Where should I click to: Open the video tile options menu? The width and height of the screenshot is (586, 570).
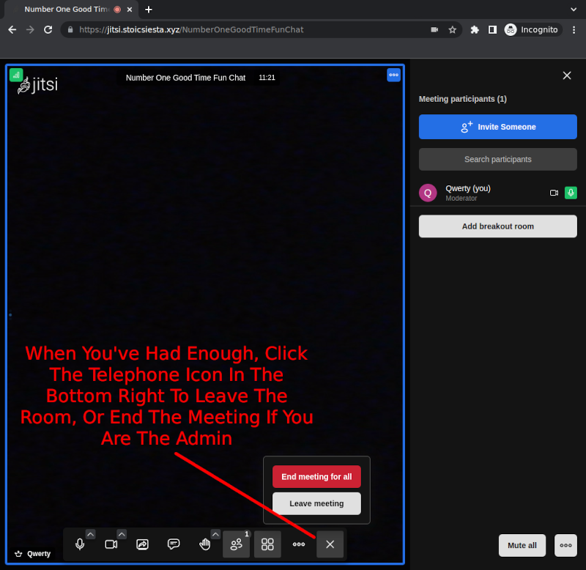[393, 75]
